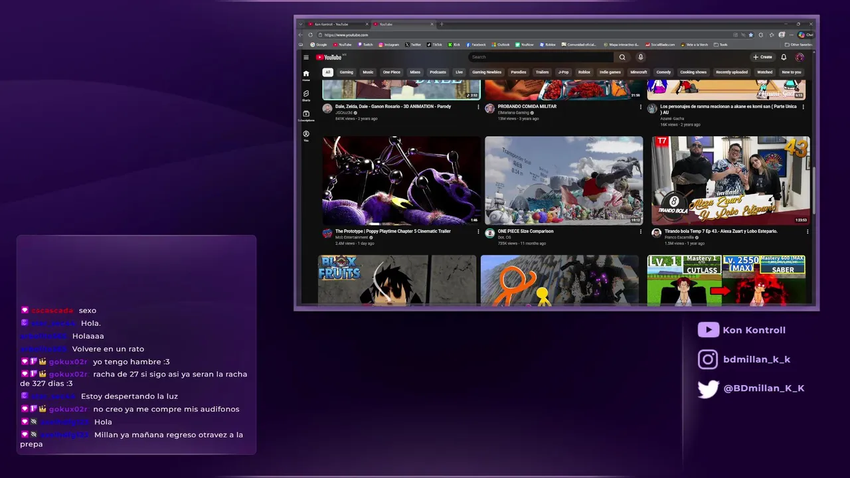Open the You section in sidebar
The image size is (850, 478).
click(x=306, y=136)
